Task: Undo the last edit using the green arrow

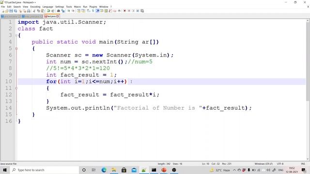Action: (x=48, y=11)
